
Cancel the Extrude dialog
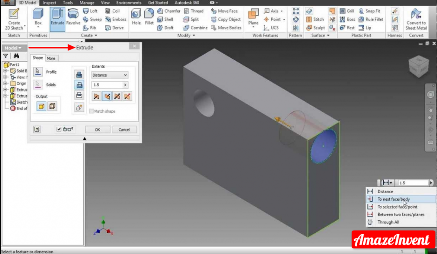point(124,129)
